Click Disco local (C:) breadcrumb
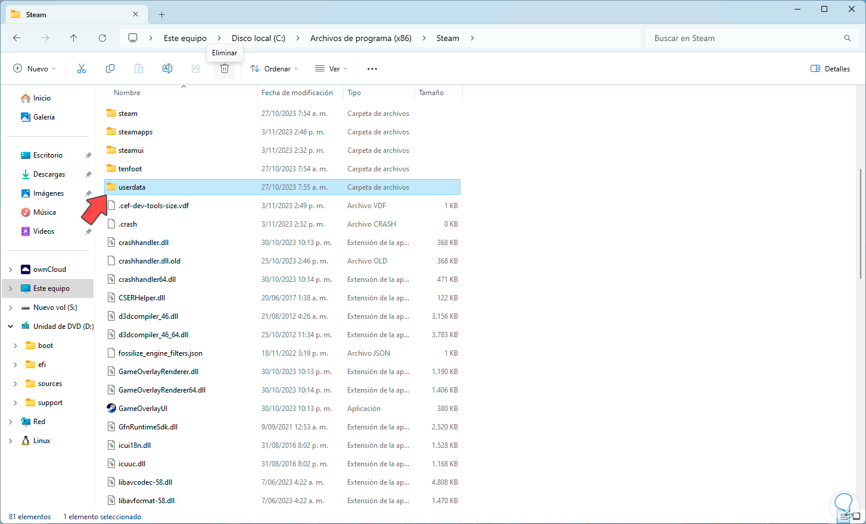This screenshot has height=524, width=866. coord(258,38)
